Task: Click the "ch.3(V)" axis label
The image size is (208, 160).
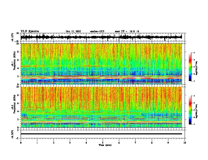Action: tap(12, 134)
